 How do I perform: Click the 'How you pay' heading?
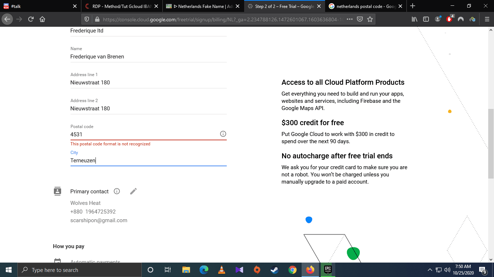click(x=69, y=246)
